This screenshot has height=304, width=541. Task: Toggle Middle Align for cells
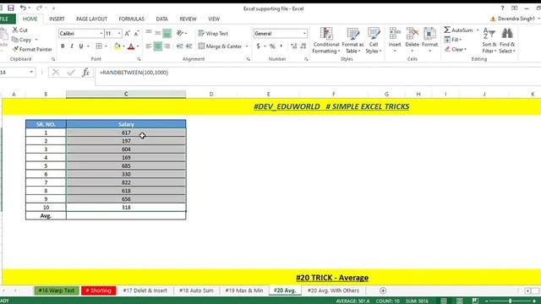pos(158,33)
